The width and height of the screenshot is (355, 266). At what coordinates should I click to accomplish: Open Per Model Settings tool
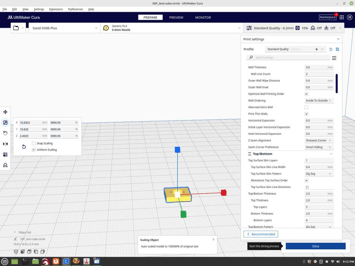pos(5,154)
